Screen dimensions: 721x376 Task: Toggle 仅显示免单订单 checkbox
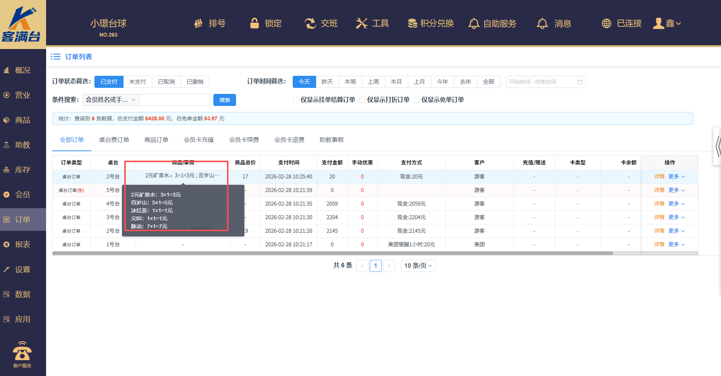pyautogui.click(x=417, y=100)
